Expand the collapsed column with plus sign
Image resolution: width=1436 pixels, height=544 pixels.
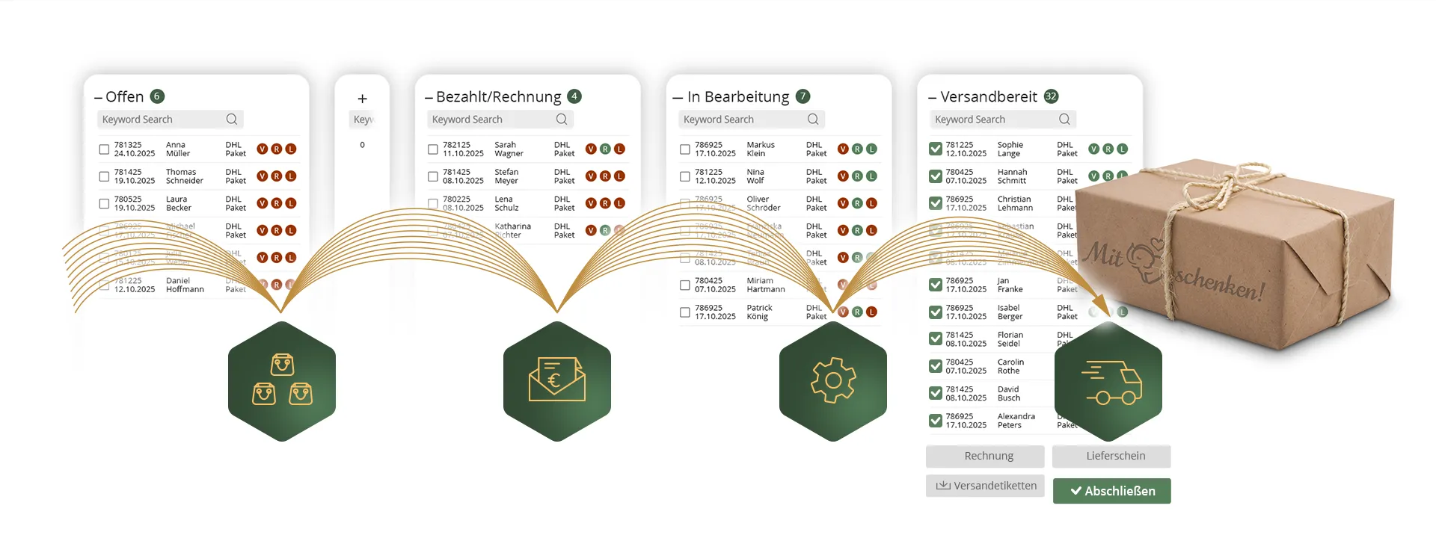coord(362,99)
